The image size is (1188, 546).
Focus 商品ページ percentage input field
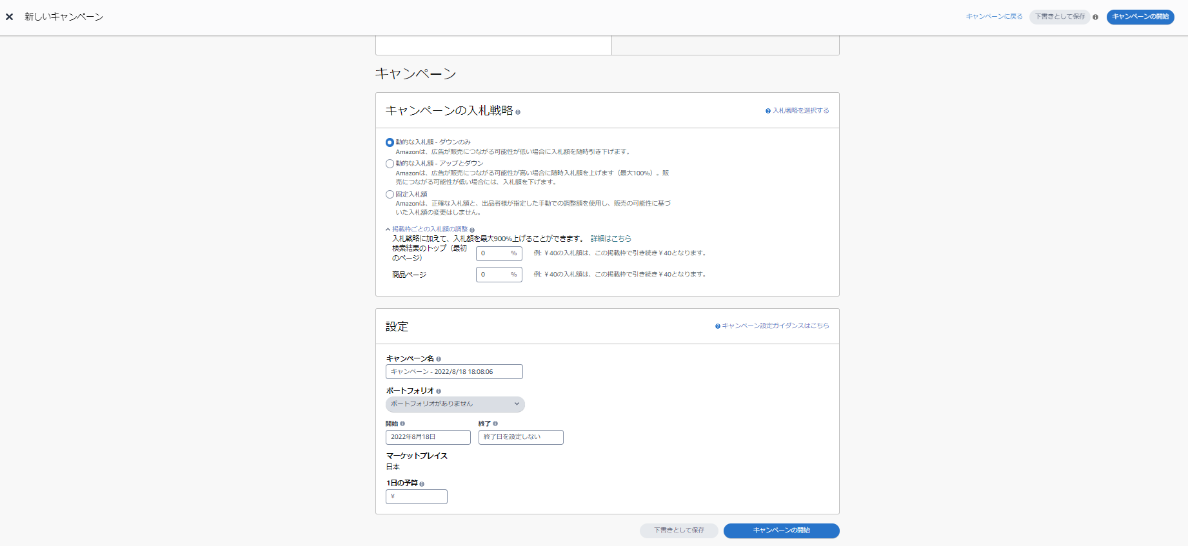click(499, 275)
